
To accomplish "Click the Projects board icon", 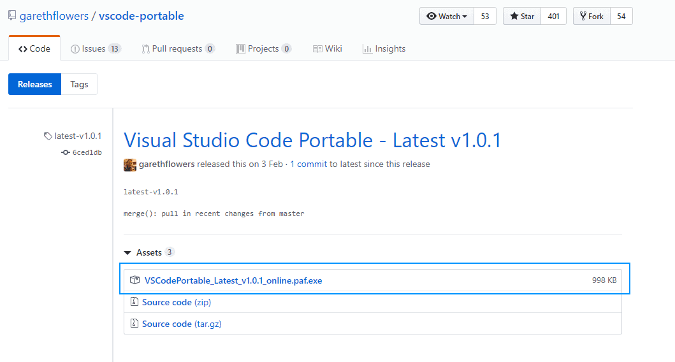I will pos(240,49).
